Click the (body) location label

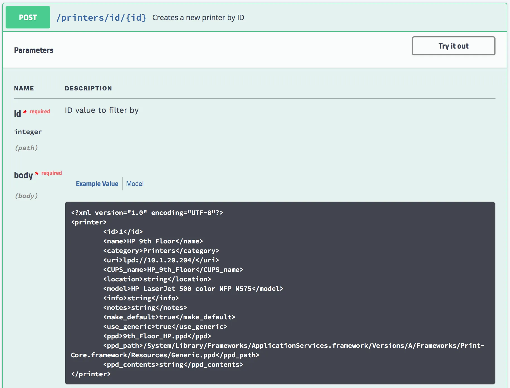pyautogui.click(x=27, y=196)
